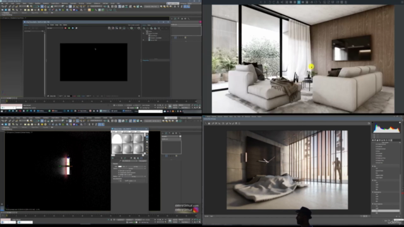This screenshot has height=227, width=404.
Task: Click Undo in the upper 3ds Max toolbar
Action: click(3, 6)
